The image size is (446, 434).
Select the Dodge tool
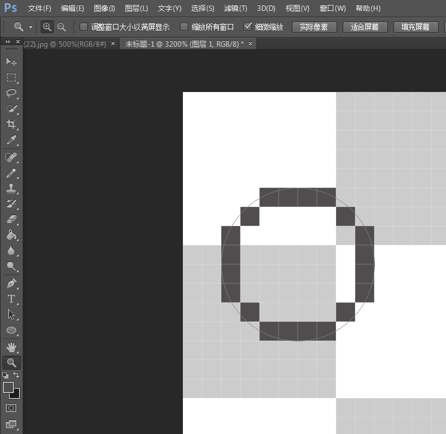point(11,266)
